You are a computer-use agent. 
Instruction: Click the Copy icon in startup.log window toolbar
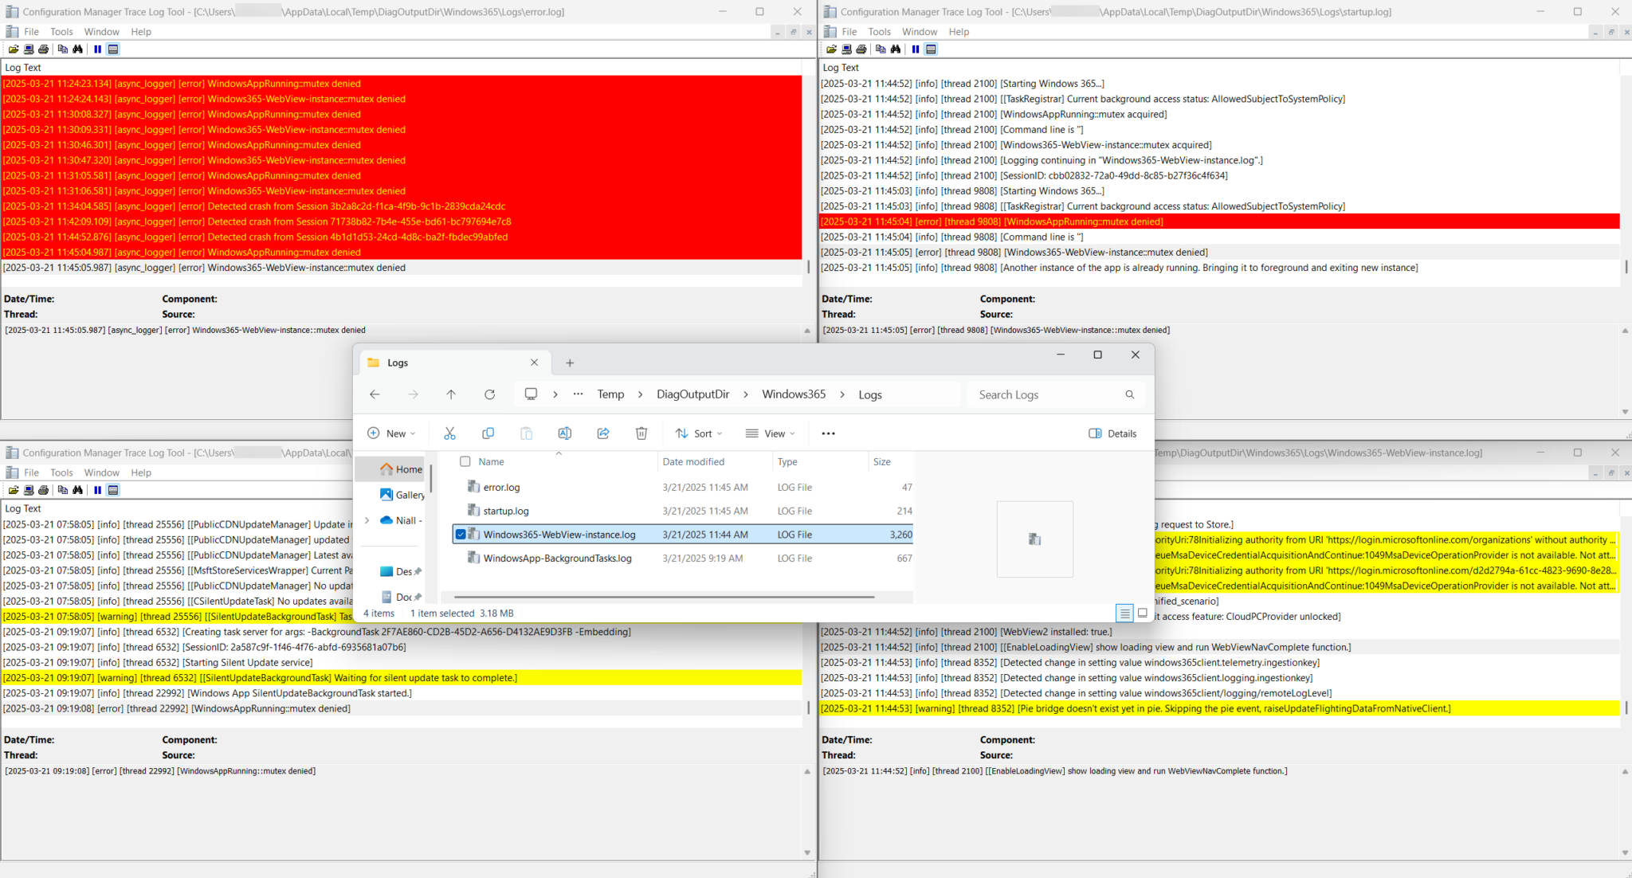tap(881, 49)
